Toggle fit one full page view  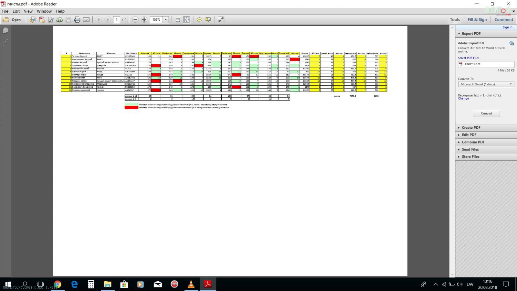coord(187,20)
